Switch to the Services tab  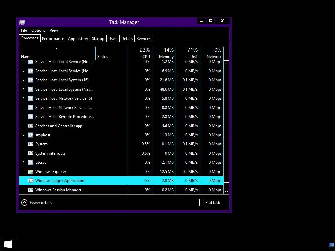[x=144, y=39]
